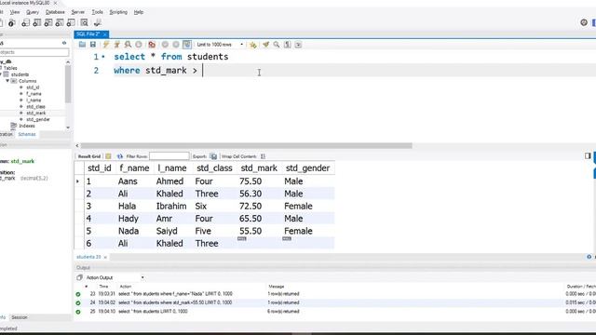Click the Result Grid form icon
This screenshot has height=335, width=596.
tap(108, 156)
